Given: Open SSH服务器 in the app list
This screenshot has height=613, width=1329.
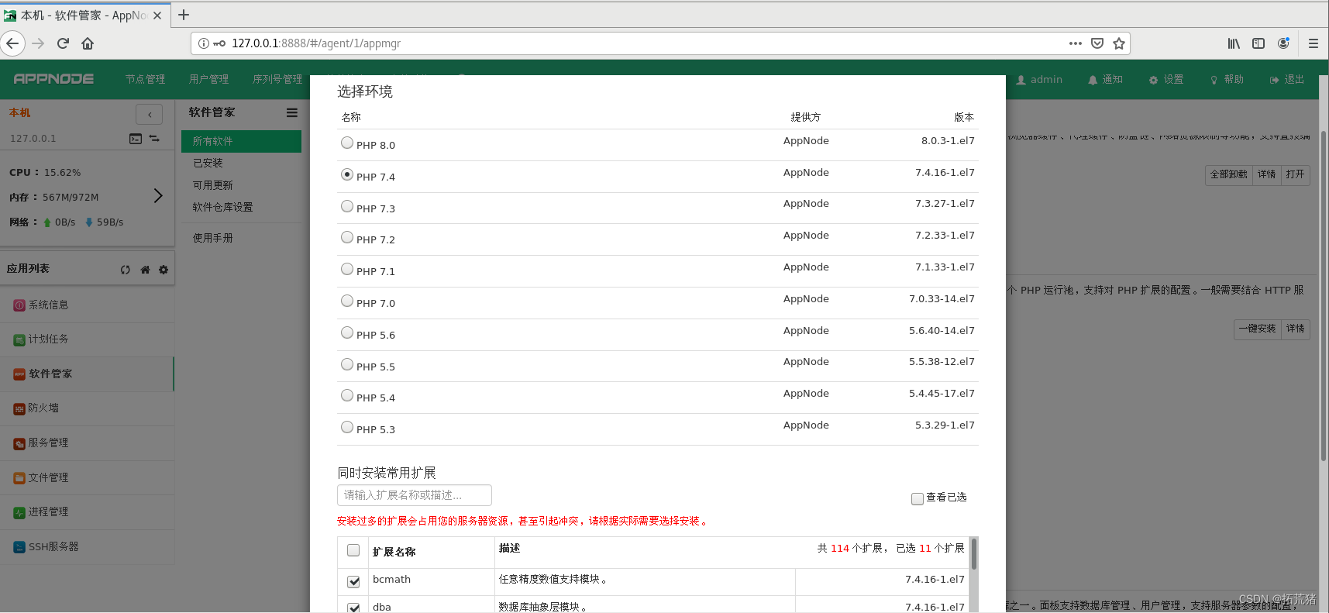Looking at the screenshot, I should (87, 547).
